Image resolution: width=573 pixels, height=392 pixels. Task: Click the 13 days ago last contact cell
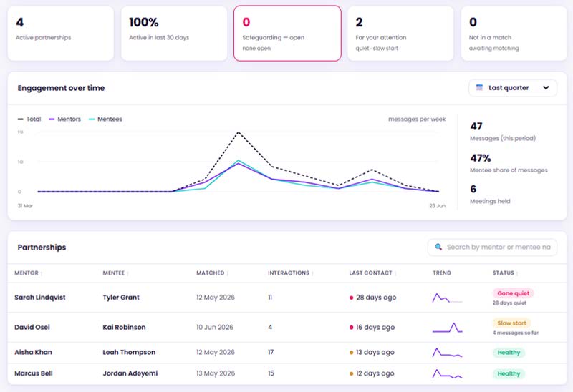point(372,352)
